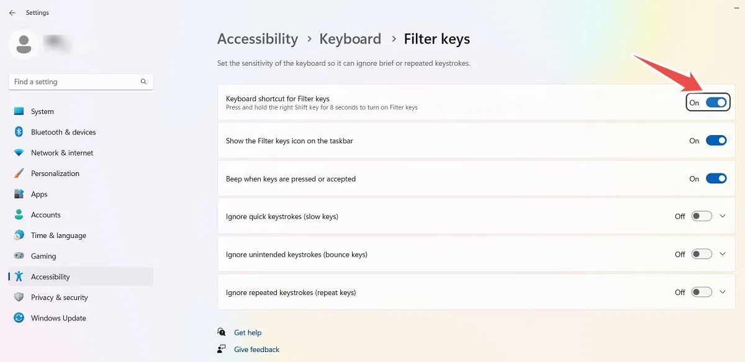The image size is (745, 362).
Task: Turn off the Filter keys taskbar icon
Action: [x=716, y=140]
